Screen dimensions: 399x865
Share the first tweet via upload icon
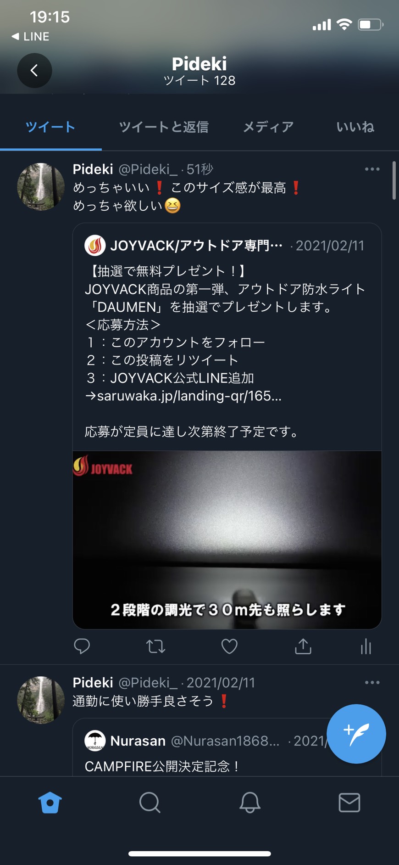coord(303,646)
